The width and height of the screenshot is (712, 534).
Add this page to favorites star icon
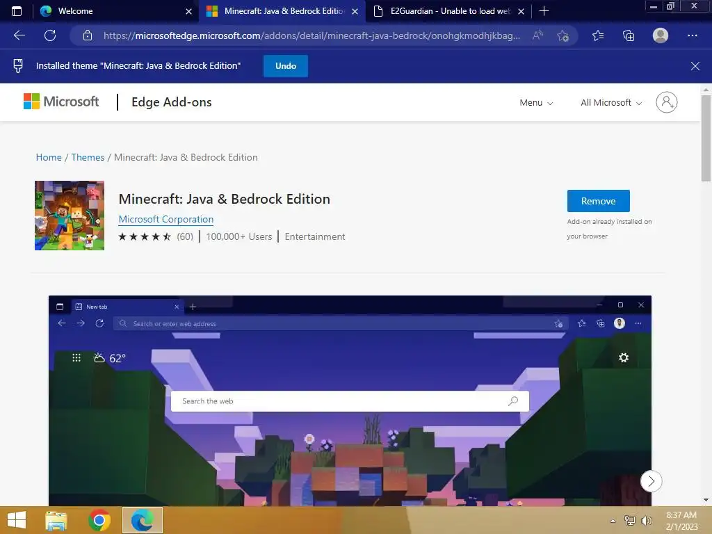click(563, 35)
